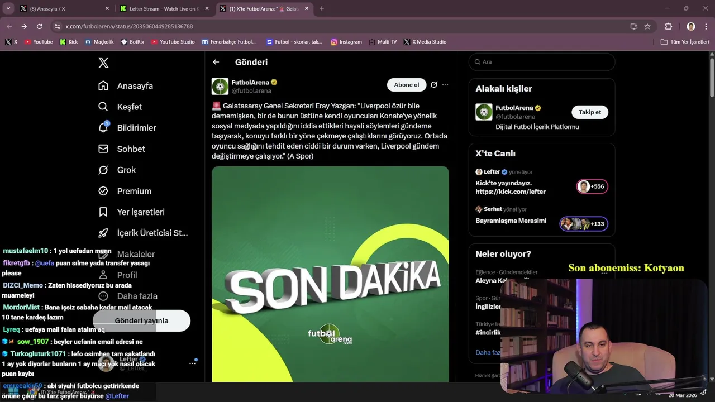
Task: Open SON DAKİKA post image
Action: [x=330, y=274]
